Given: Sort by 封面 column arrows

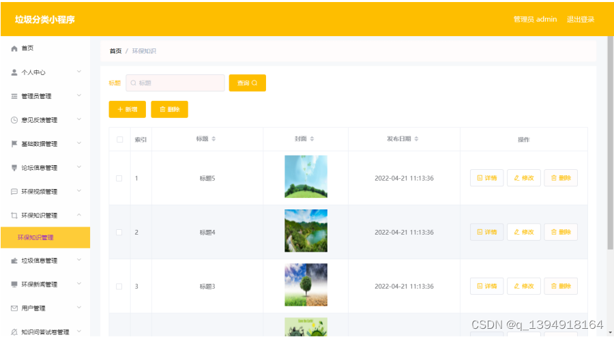Looking at the screenshot, I should [312, 139].
